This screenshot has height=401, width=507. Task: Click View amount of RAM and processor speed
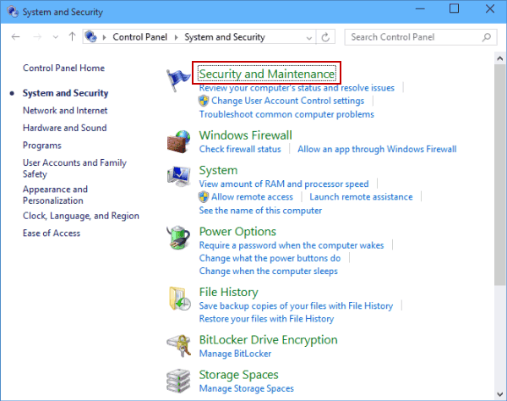[x=284, y=184]
